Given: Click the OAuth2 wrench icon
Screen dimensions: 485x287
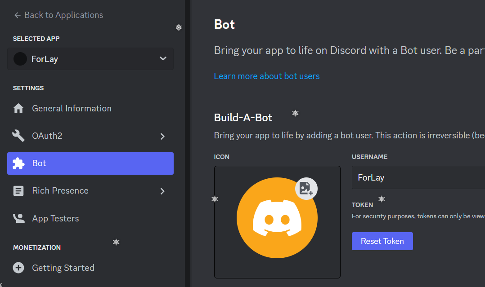Looking at the screenshot, I should pyautogui.click(x=18, y=136).
